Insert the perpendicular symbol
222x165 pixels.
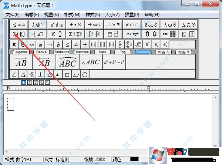coord(40,74)
